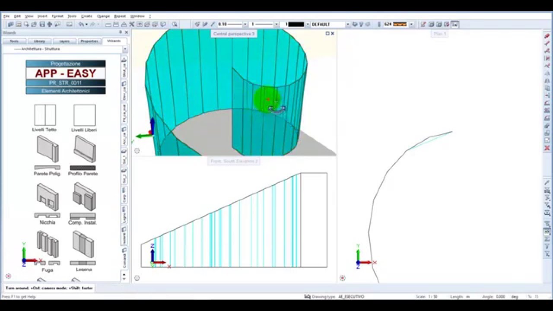Switch to the Layers tab

64,41
